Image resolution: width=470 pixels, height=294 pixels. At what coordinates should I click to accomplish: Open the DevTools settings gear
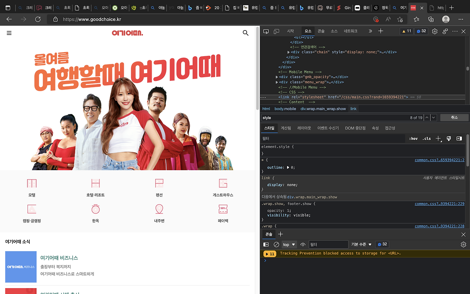point(434,31)
